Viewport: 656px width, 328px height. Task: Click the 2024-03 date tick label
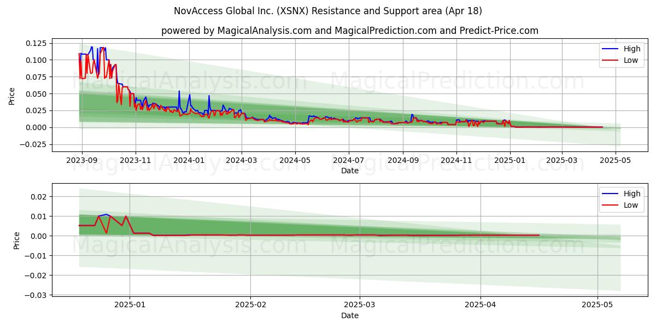[242, 161]
